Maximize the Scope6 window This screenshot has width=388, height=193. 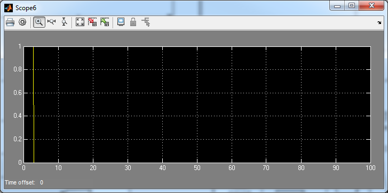pos(352,6)
